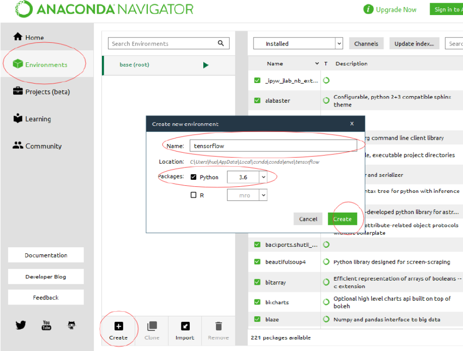Focus the package search field
463x351 pixels.
click(x=454, y=43)
